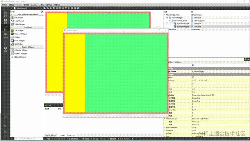This screenshot has height=141, width=250.
Task: Select List Widget in the widget box
Action: tap(19, 18)
